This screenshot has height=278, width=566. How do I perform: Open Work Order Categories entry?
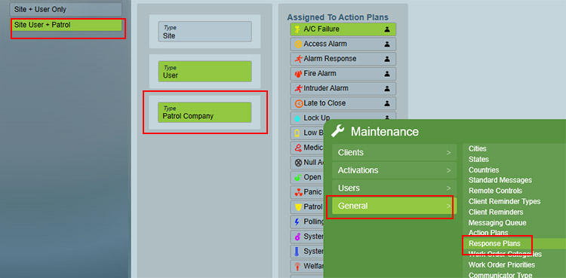[505, 254]
